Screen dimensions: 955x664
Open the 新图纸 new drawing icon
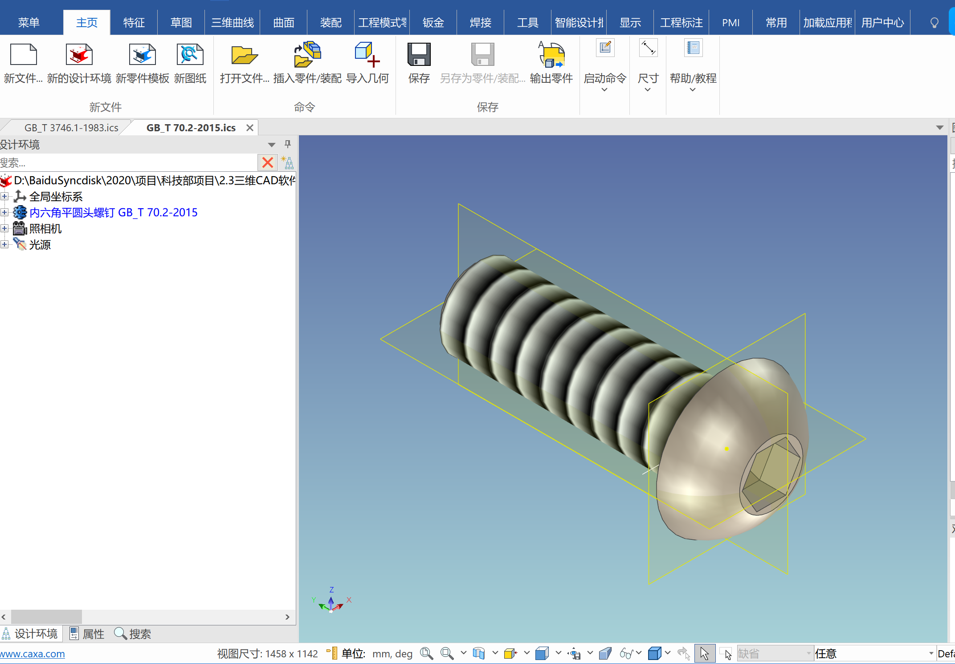190,55
